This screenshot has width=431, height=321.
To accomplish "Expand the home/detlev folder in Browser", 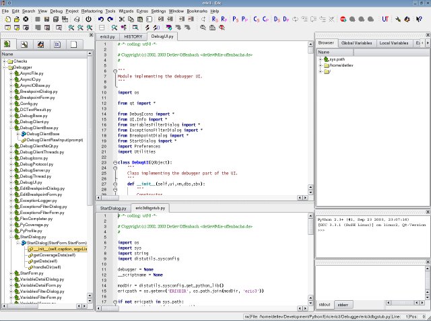I will pyautogui.click(x=321, y=65).
